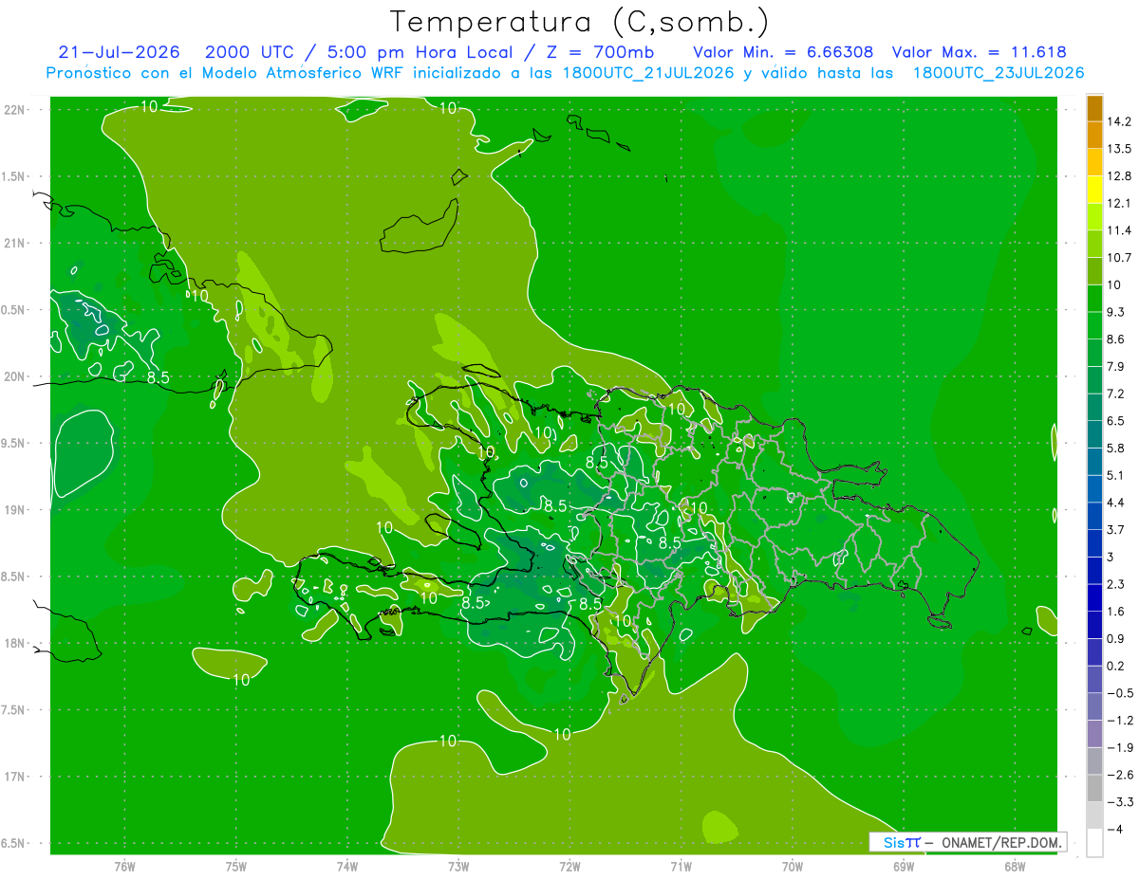The height and width of the screenshot is (879, 1139).
Task: Click the colorbar value "5.1"
Action: point(1116,475)
